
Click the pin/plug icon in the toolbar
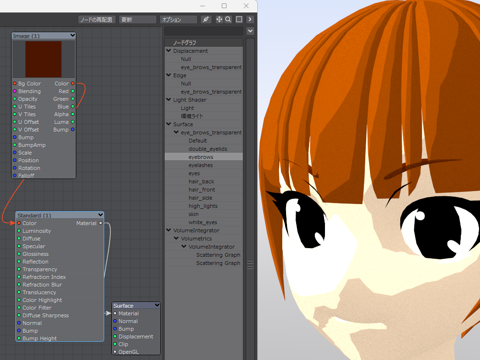coord(205,20)
